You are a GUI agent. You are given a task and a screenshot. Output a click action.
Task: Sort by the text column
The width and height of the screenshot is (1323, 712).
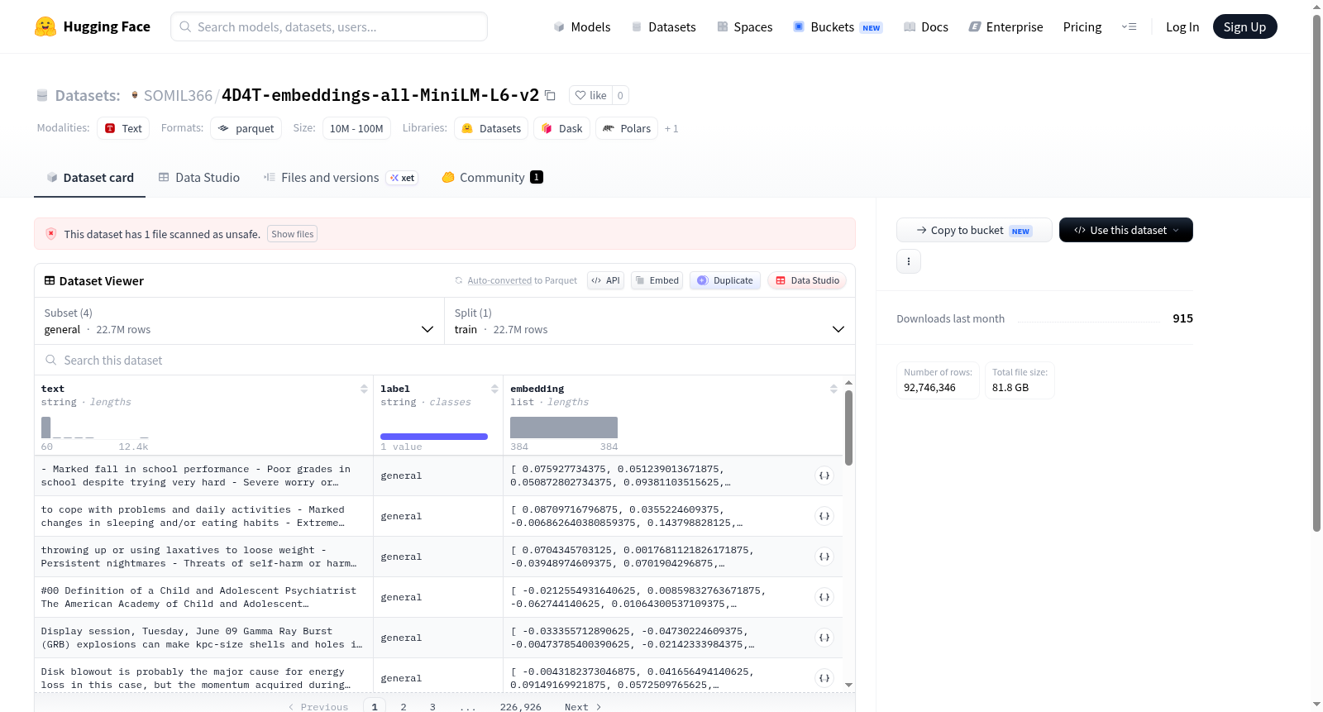364,389
